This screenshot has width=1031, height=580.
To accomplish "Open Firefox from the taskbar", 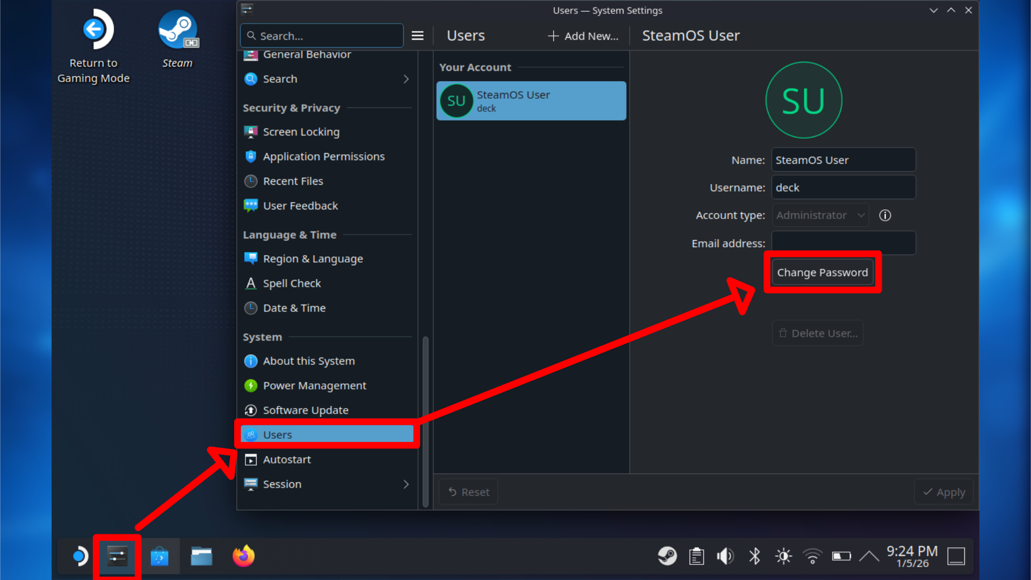I will point(243,556).
